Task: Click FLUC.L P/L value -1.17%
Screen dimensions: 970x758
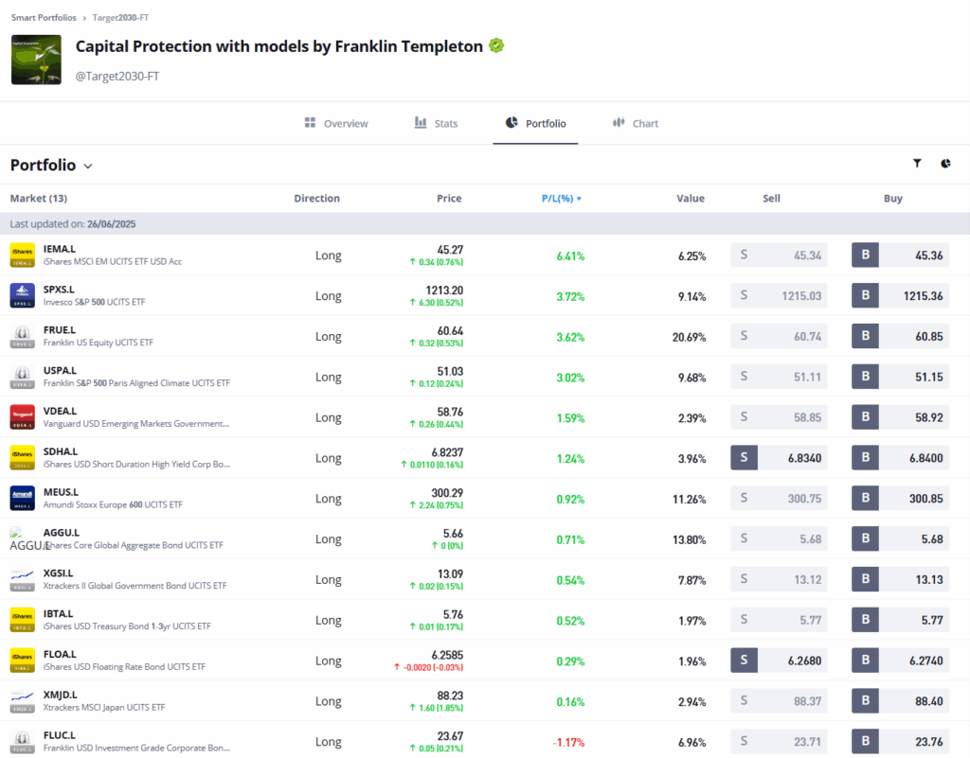Action: pos(568,742)
